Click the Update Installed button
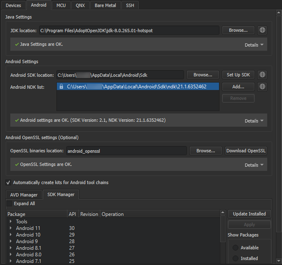The width and height of the screenshot is (282, 265). [249, 214]
